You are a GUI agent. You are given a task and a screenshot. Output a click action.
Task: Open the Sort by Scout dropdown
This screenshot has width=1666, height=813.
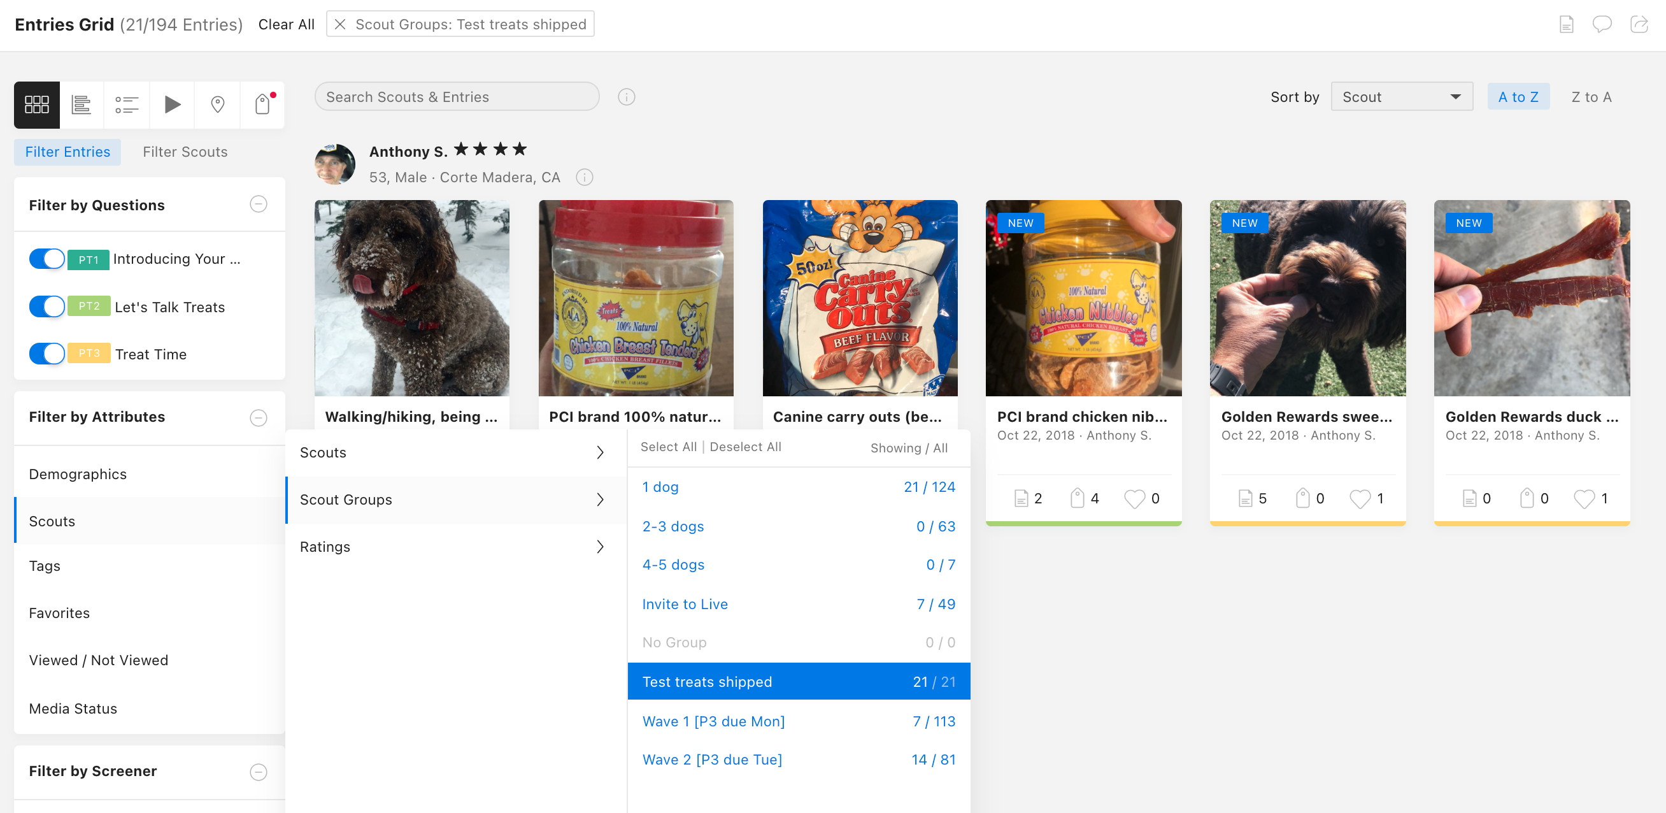pyautogui.click(x=1401, y=97)
